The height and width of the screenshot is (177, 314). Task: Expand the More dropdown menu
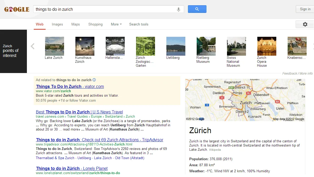pyautogui.click(x=116, y=24)
